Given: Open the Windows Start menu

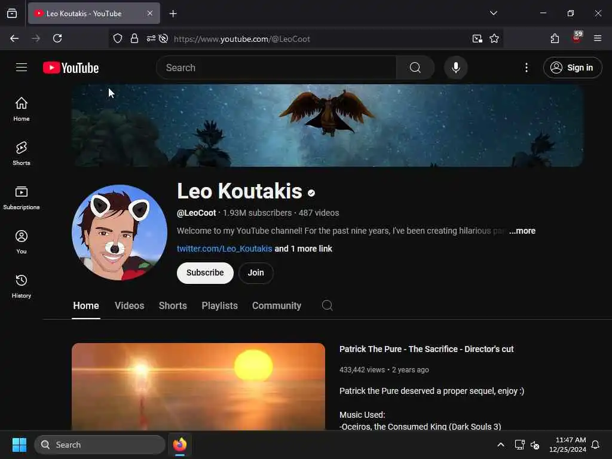Looking at the screenshot, I should (20, 445).
